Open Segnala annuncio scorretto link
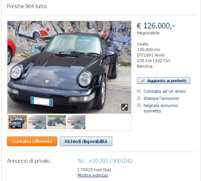201x181 pixels. (x=161, y=108)
